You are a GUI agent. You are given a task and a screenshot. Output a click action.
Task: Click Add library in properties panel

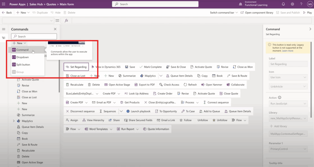tap(278, 126)
